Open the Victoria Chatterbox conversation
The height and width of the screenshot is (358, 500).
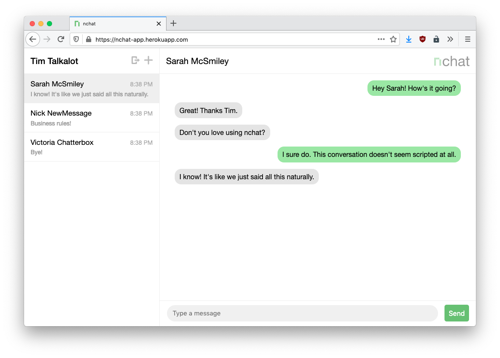click(92, 147)
